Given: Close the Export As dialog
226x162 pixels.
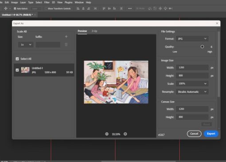Looking at the screenshot, I should (x=217, y=24).
